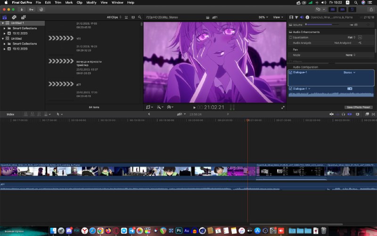This screenshot has width=377, height=236.
Task: Click the import media arrow icon
Action: coord(22,9)
